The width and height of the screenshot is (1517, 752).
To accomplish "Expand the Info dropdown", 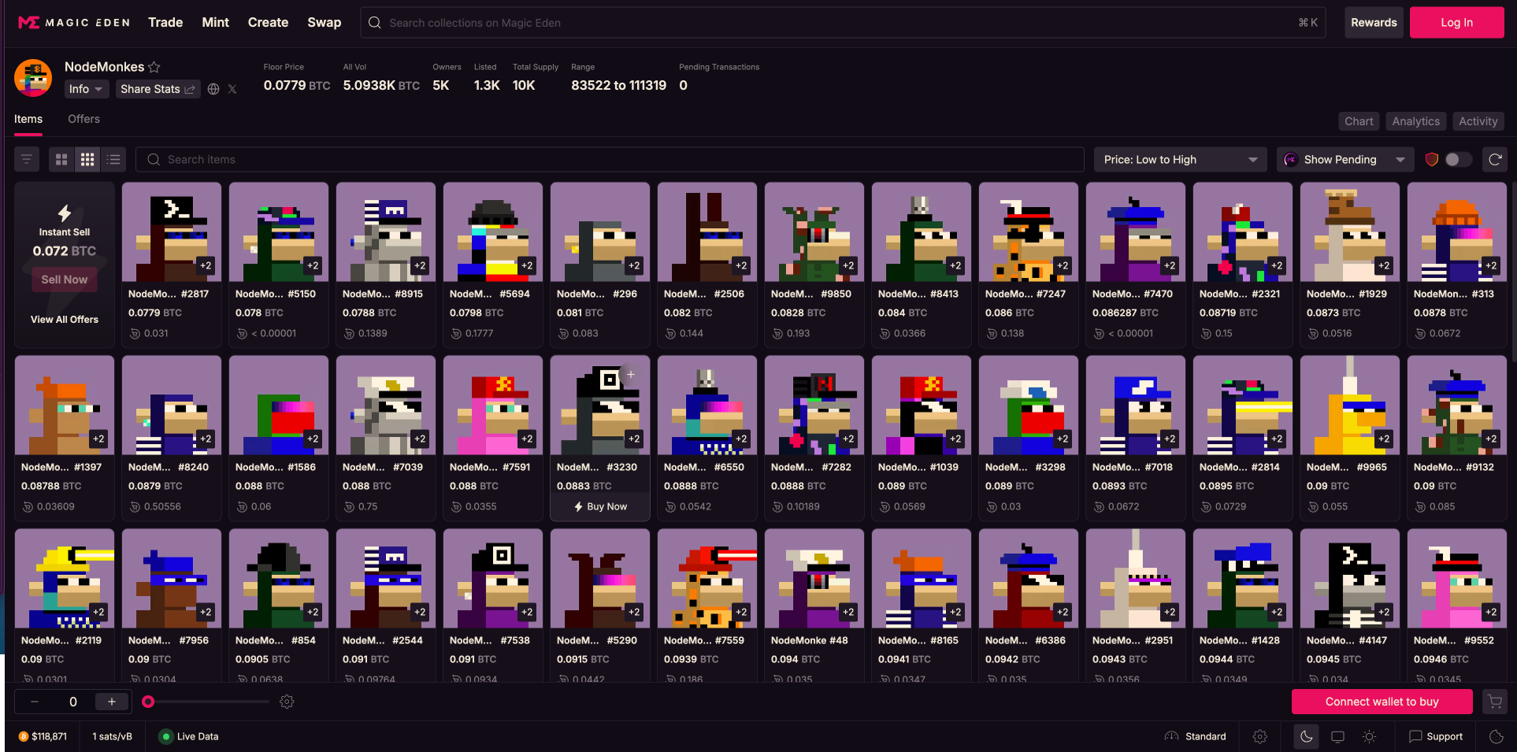I will (x=86, y=89).
